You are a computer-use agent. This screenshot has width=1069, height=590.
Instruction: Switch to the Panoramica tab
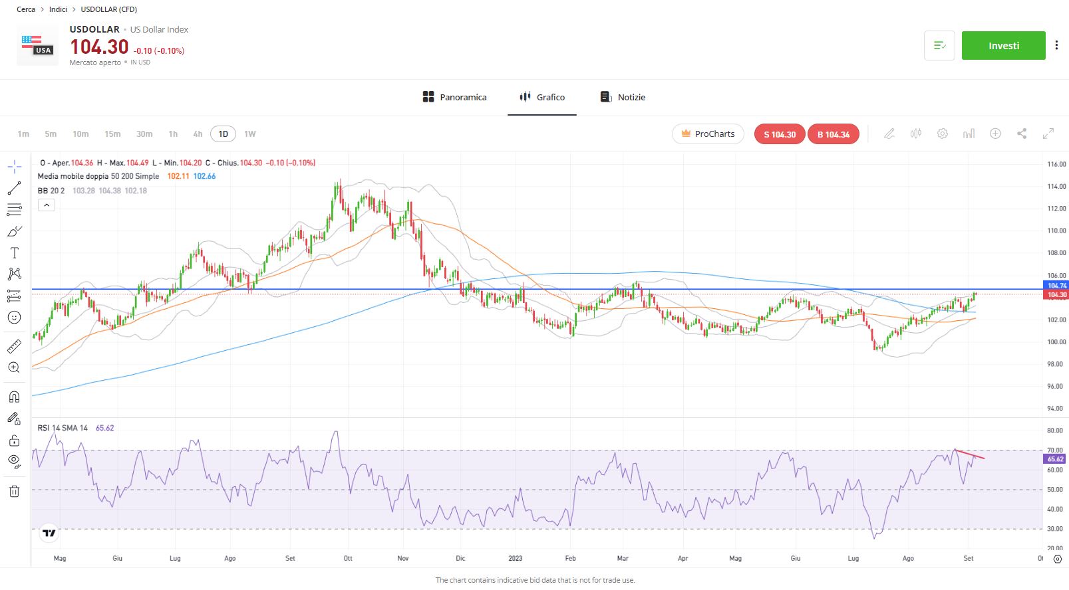[455, 97]
